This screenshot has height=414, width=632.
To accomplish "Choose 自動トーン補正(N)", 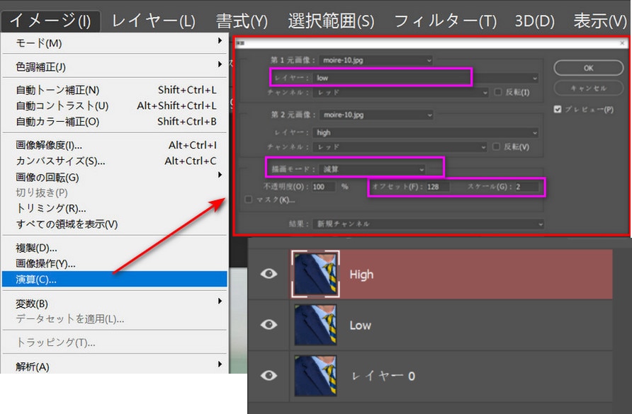I will (x=115, y=90).
